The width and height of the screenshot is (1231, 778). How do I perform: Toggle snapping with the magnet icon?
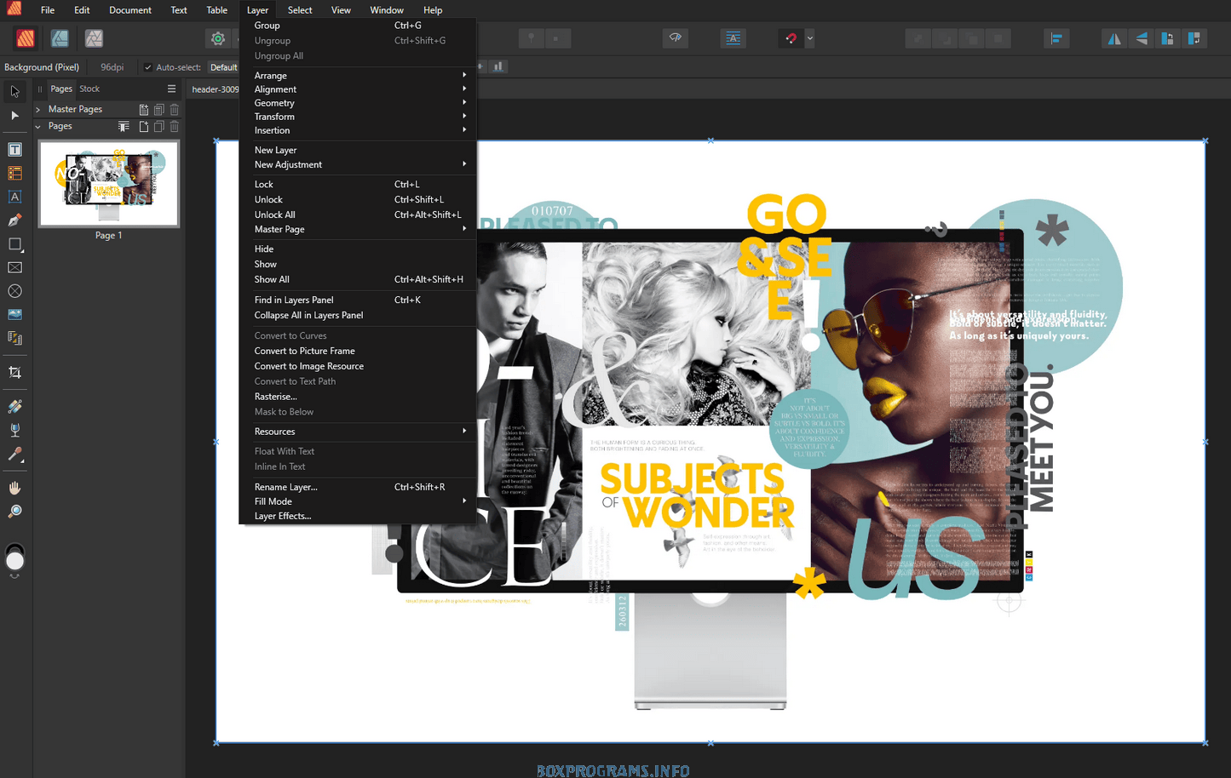point(791,38)
